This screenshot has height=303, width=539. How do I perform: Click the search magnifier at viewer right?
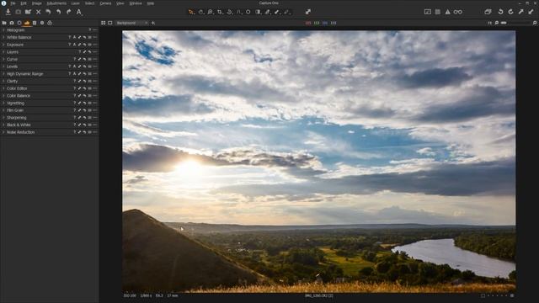535,23
